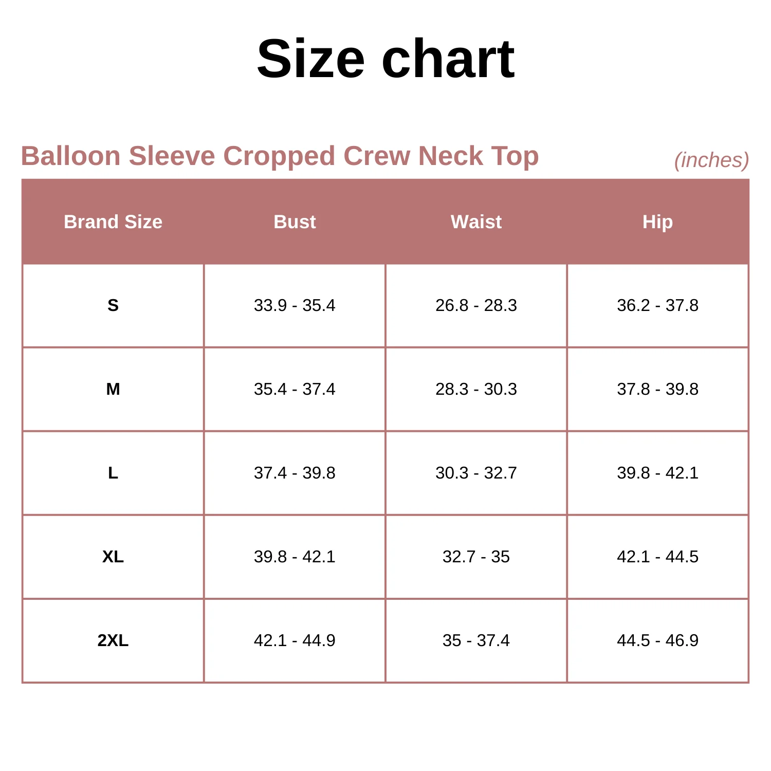
Task: Select the S size row label
Action: coord(113,305)
